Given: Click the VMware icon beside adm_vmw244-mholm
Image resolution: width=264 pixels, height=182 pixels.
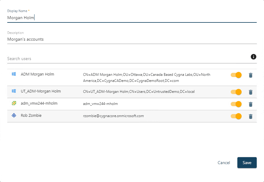Looking at the screenshot, I should point(14,103).
